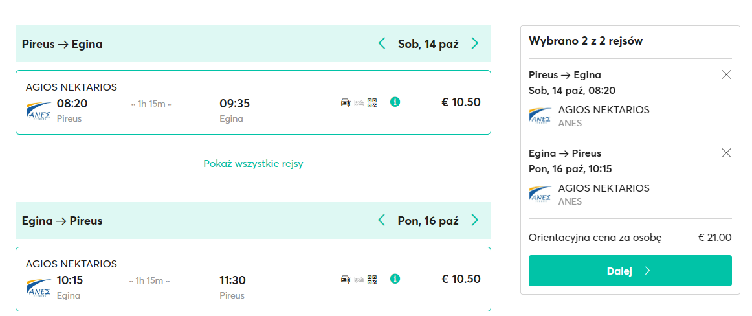Go to previous day before Sob, 14 paź
The width and height of the screenshot is (752, 316).
(x=382, y=43)
